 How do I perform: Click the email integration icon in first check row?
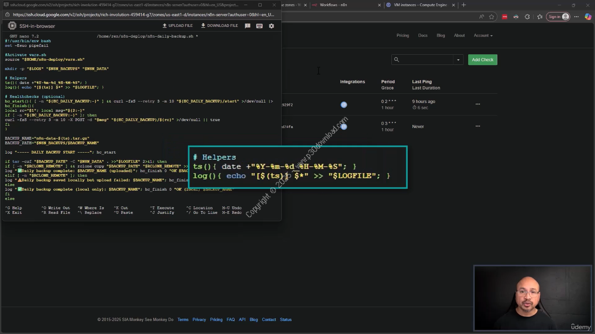point(344,105)
